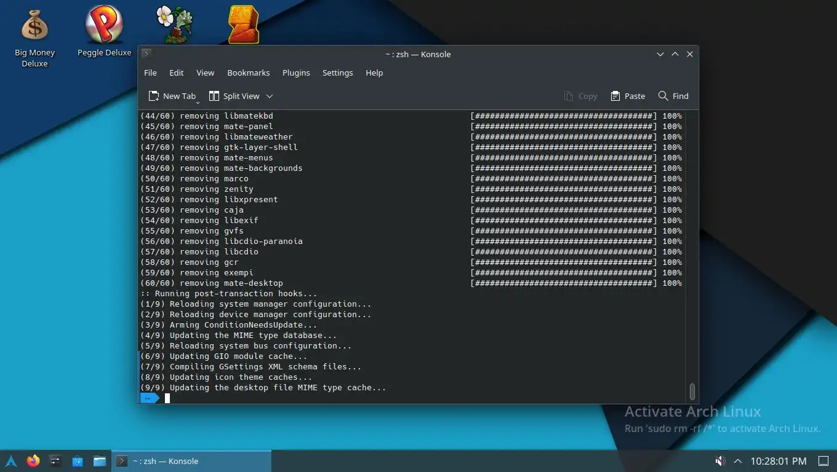Open the Settings menu

point(338,73)
